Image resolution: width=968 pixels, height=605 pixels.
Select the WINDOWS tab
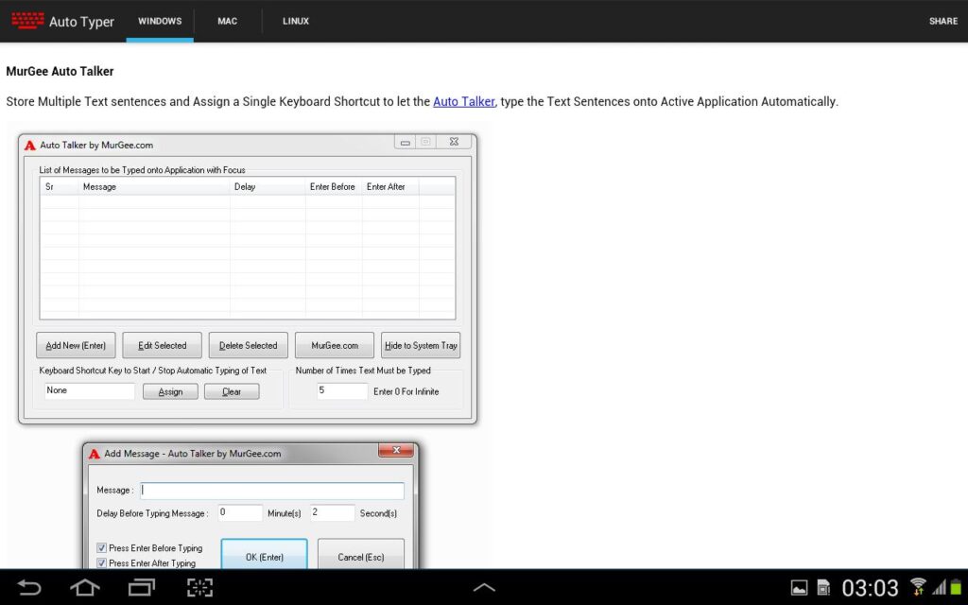tap(160, 21)
